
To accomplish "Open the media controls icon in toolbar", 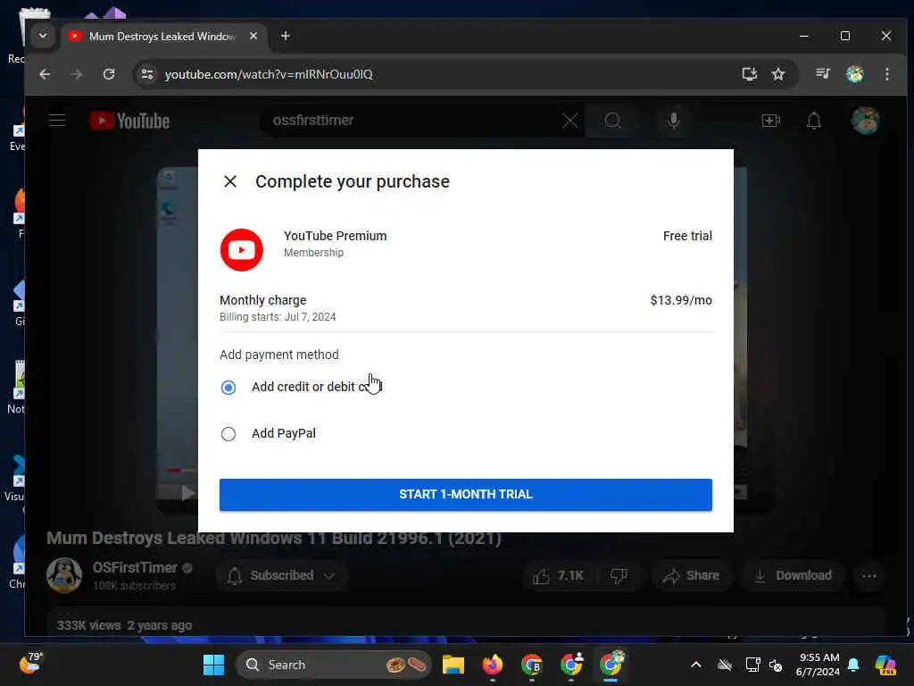I will tap(822, 74).
